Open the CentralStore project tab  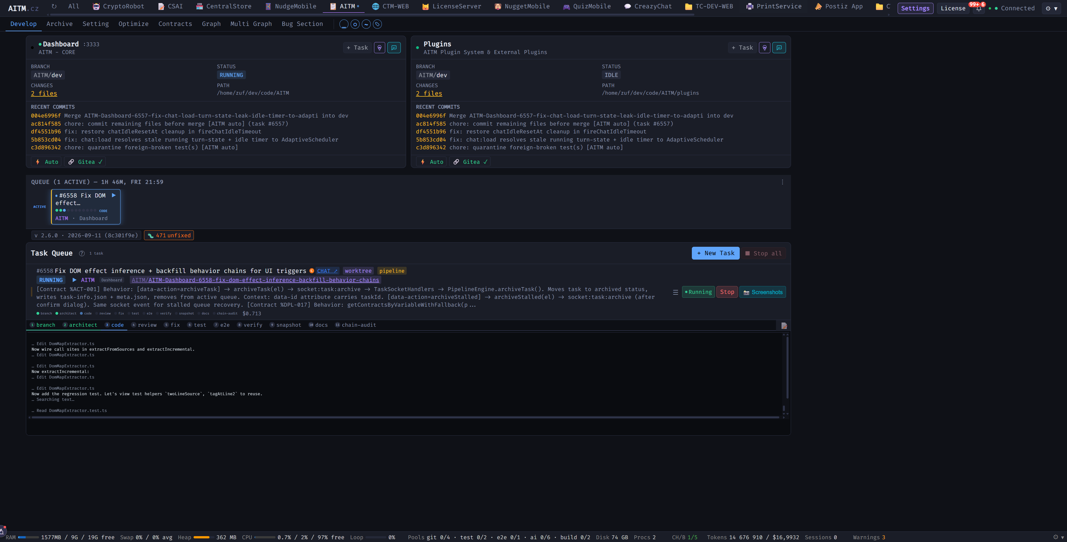pyautogui.click(x=224, y=6)
